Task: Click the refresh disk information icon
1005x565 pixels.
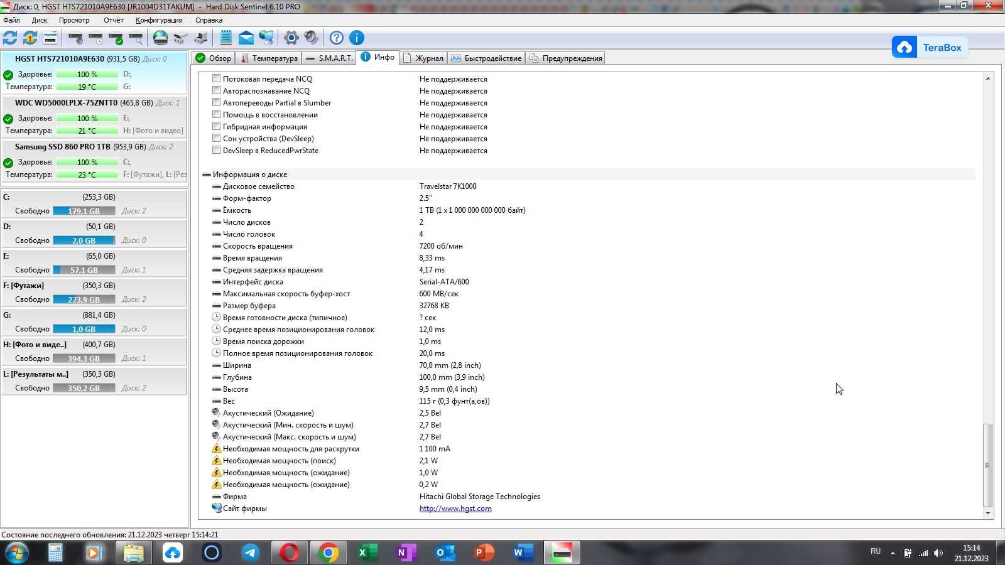Action: click(x=10, y=38)
